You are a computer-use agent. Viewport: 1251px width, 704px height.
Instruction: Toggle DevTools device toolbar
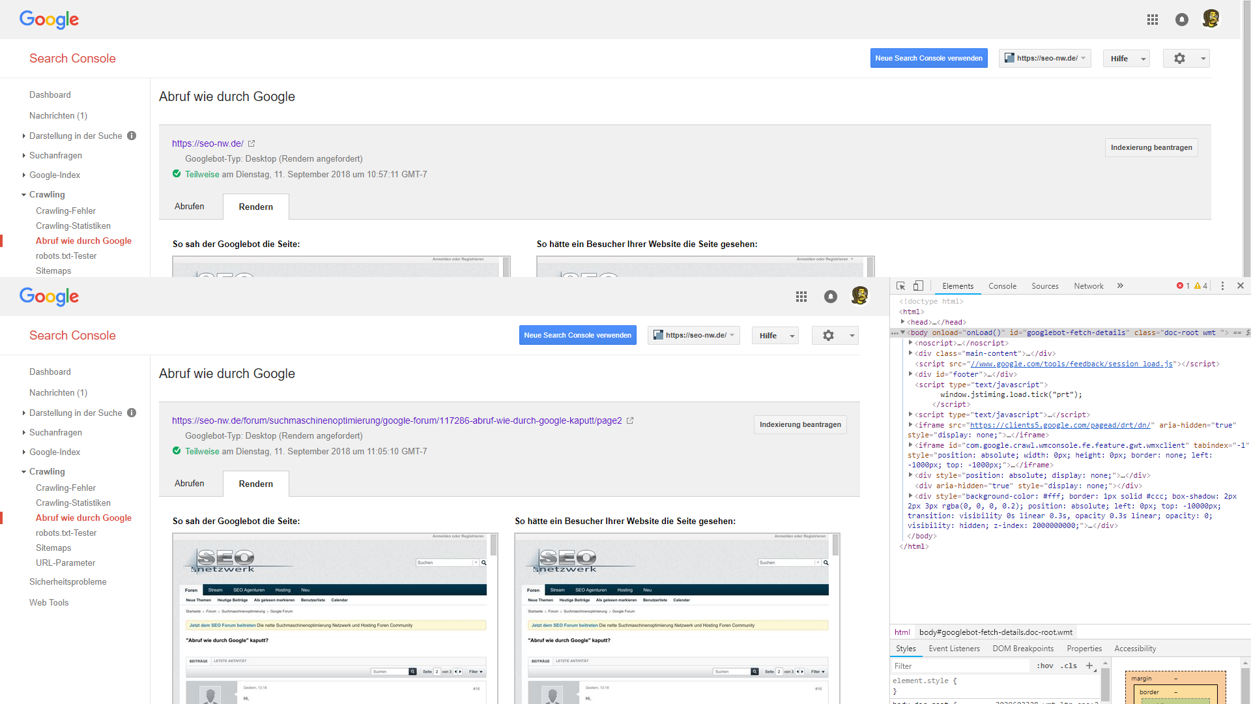click(918, 286)
